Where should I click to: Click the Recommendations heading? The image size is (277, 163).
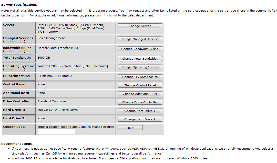tap(17, 144)
